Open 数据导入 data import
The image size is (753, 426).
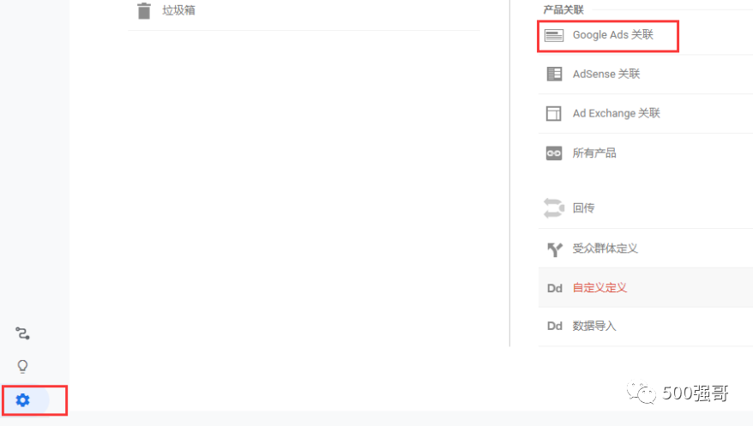594,327
